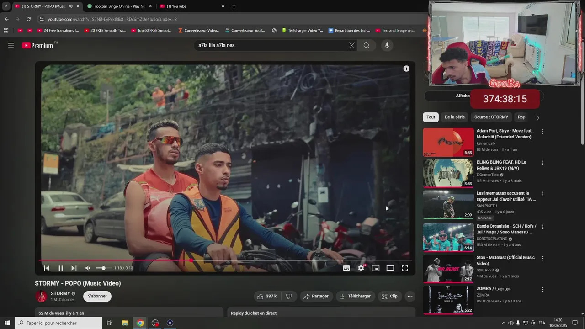Select the Rap filter chip
Viewport: 585px width, 329px height.
(521, 117)
